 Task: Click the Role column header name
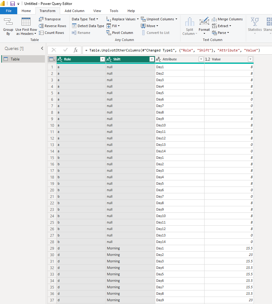[67, 59]
